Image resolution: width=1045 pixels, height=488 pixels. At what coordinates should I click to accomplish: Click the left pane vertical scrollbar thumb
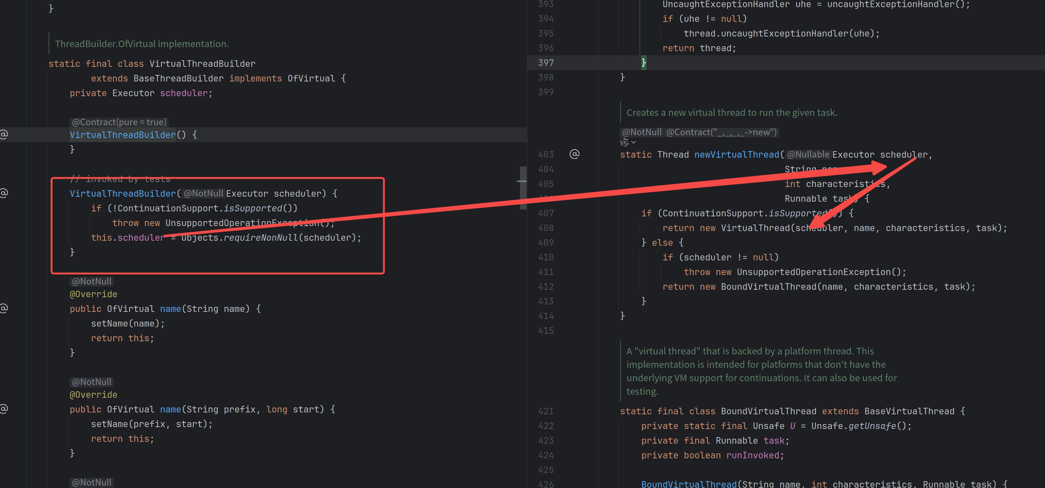point(523,188)
